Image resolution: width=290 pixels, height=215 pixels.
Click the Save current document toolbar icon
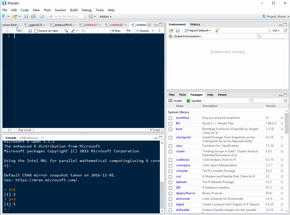point(26,16)
